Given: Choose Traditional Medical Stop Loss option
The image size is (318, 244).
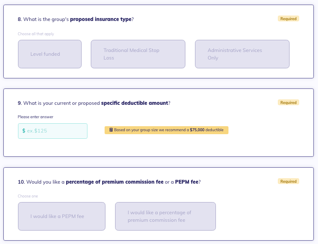Looking at the screenshot, I should click(138, 54).
